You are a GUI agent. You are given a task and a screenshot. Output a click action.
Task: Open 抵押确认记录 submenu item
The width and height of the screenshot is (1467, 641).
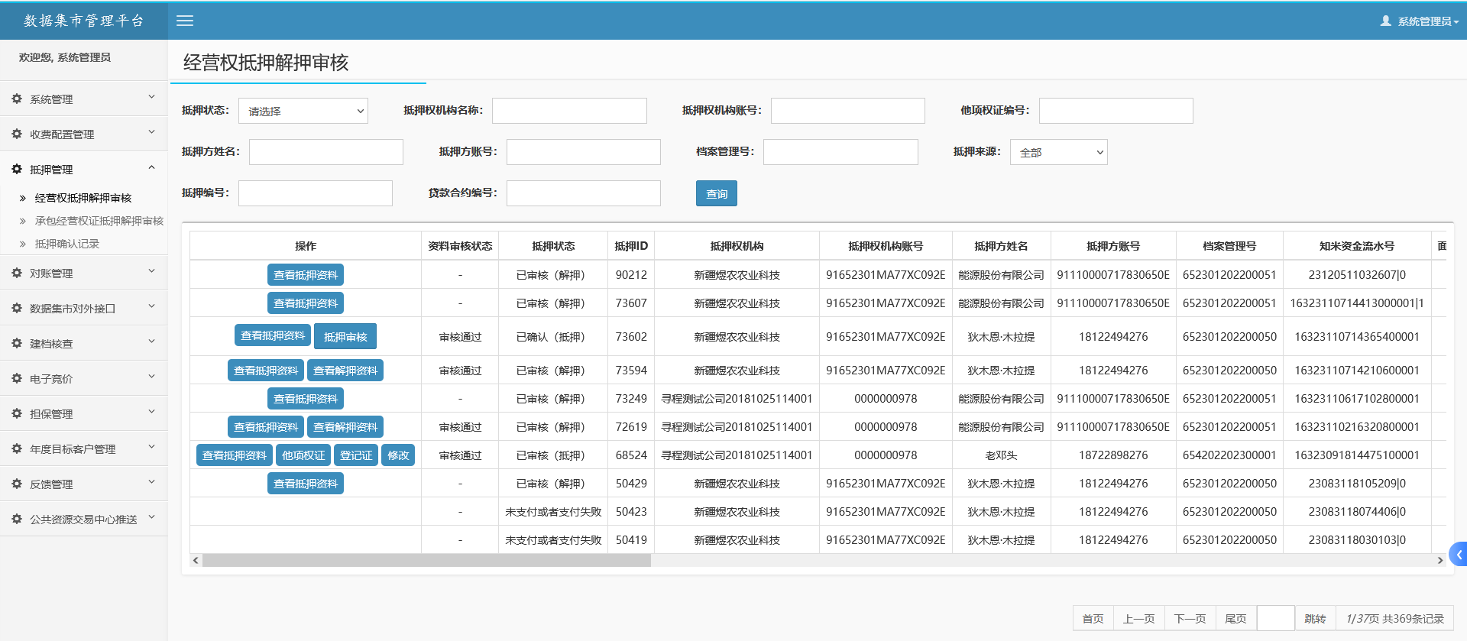(67, 244)
